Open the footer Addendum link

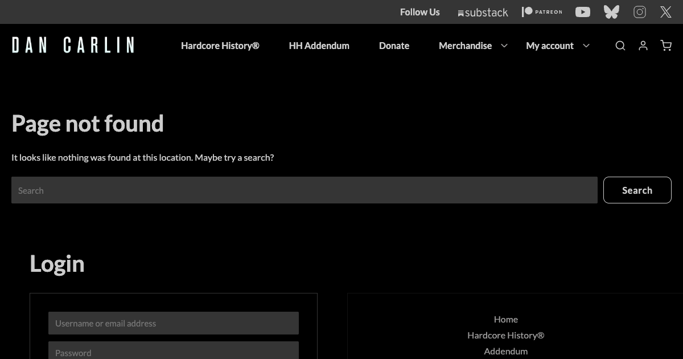click(x=505, y=351)
